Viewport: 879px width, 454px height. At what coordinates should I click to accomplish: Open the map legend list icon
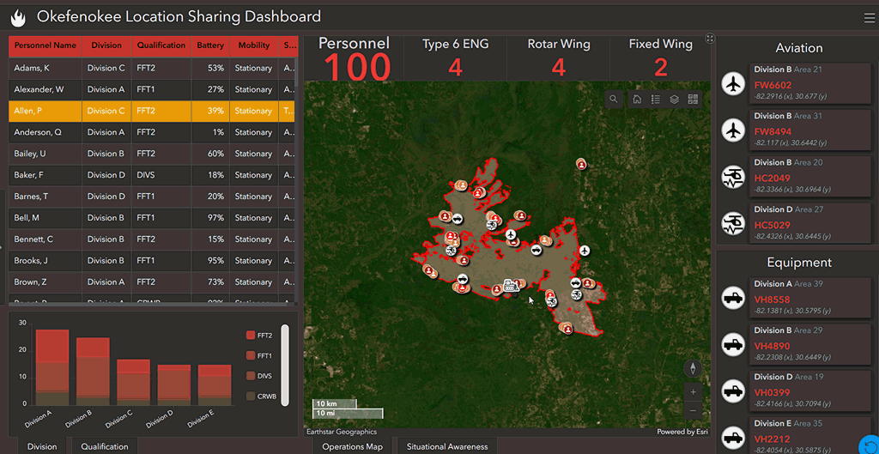click(655, 100)
